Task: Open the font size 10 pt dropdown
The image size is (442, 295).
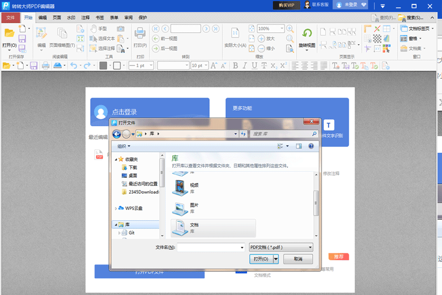Action: 206,65
